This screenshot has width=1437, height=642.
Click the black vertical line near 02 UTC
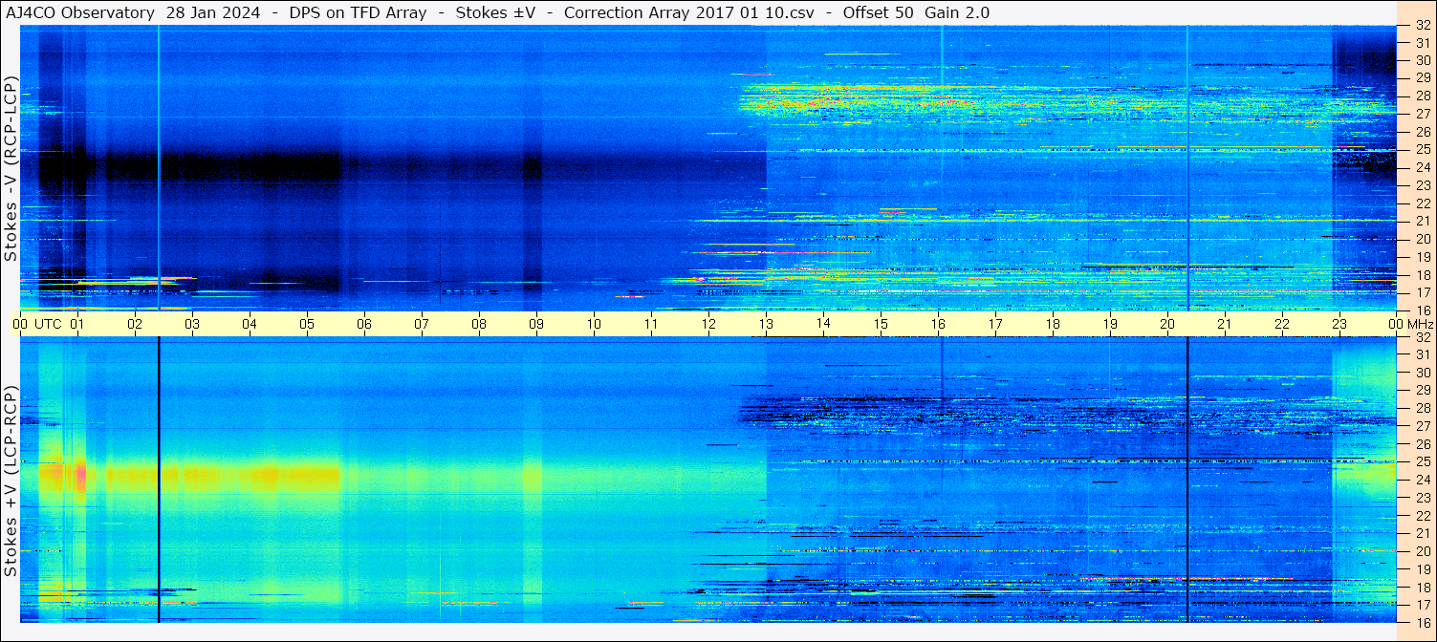159,479
